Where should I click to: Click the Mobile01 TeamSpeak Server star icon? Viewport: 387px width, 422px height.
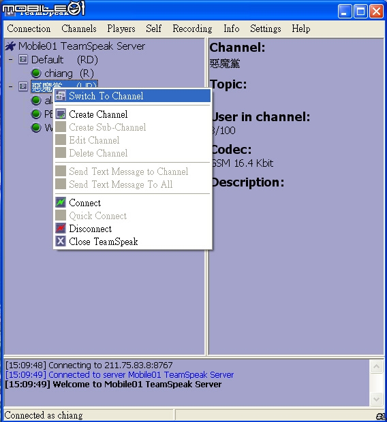[10, 46]
